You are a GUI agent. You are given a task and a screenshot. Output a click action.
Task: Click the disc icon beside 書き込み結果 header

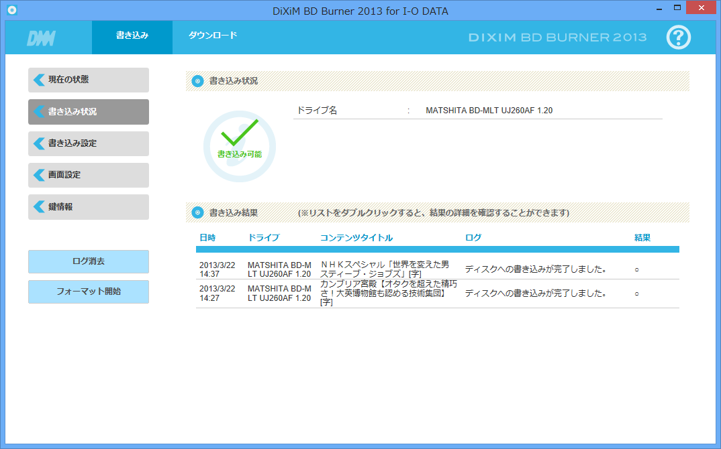click(198, 212)
